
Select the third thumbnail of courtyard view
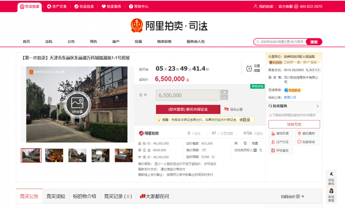click(x=77, y=155)
